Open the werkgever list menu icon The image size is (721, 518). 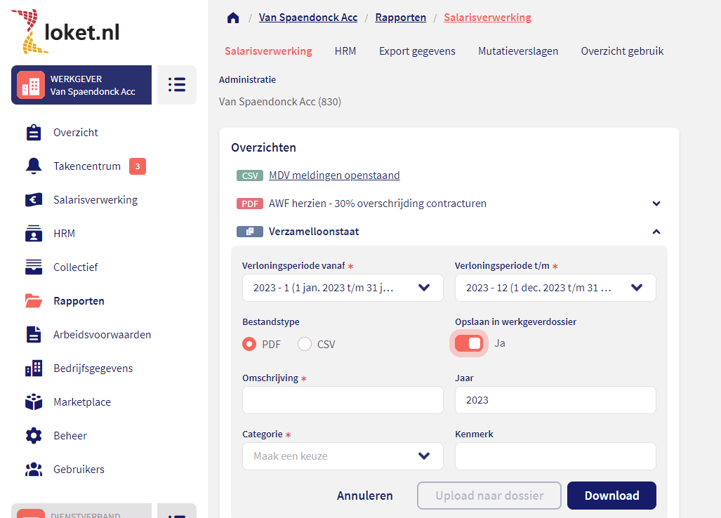[x=176, y=85]
